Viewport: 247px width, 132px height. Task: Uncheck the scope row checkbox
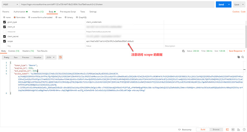click(x=4, y=41)
